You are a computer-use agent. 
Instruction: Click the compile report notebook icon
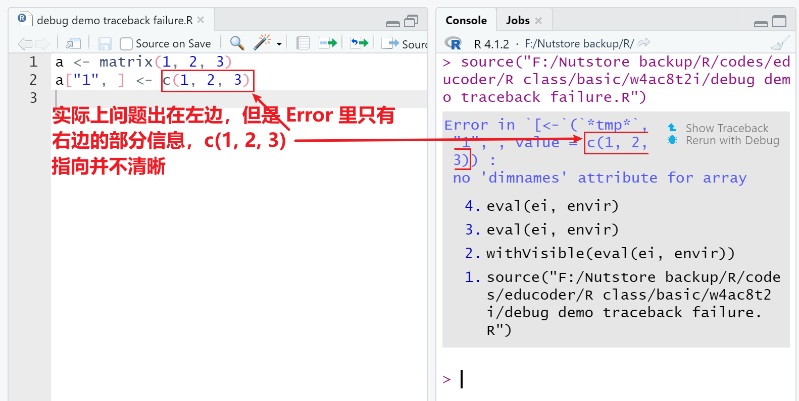(303, 43)
